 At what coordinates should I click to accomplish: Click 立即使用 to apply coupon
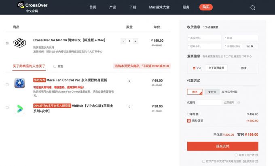(x=229, y=102)
